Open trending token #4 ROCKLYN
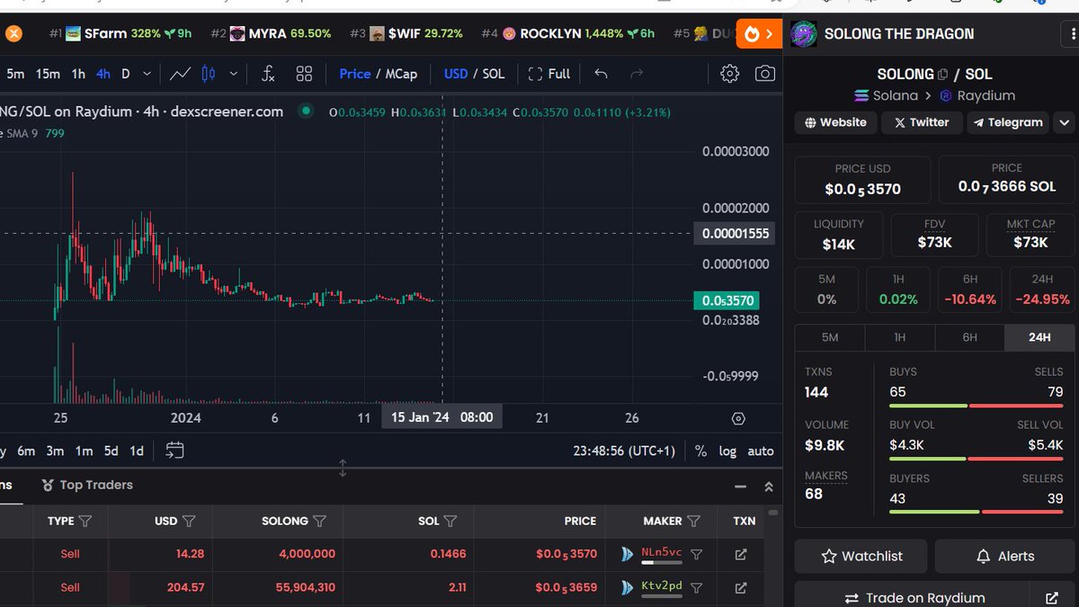 (x=568, y=34)
